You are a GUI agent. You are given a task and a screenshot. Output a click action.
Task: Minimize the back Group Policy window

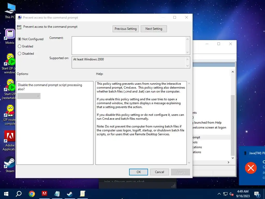coord(207,44)
